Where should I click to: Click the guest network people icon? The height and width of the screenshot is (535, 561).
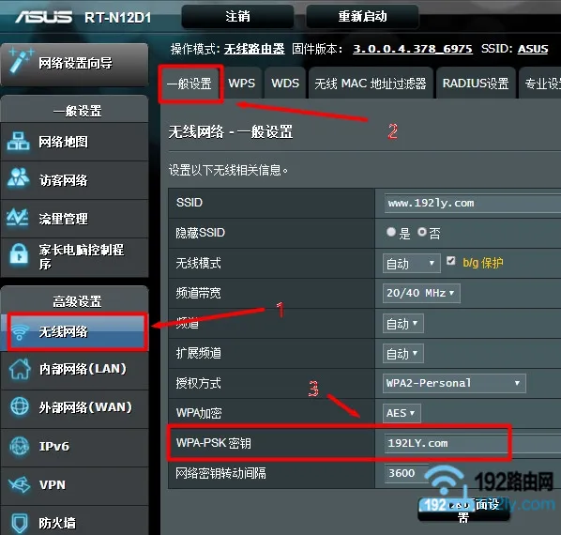[x=18, y=178]
